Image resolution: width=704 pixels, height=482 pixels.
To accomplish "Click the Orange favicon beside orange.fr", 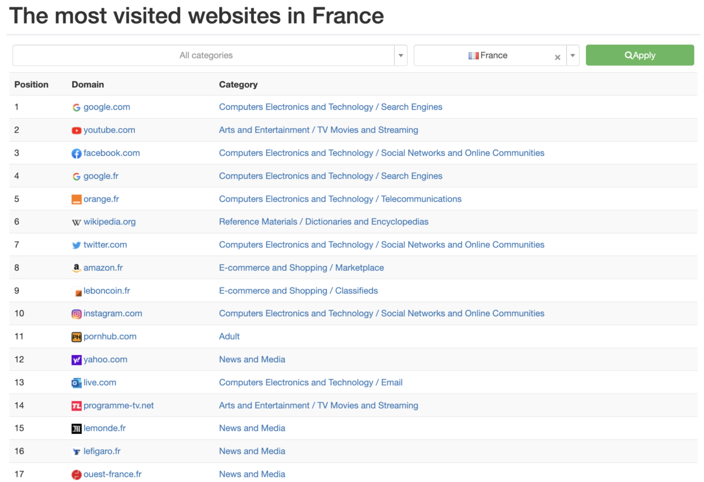I will click(76, 199).
